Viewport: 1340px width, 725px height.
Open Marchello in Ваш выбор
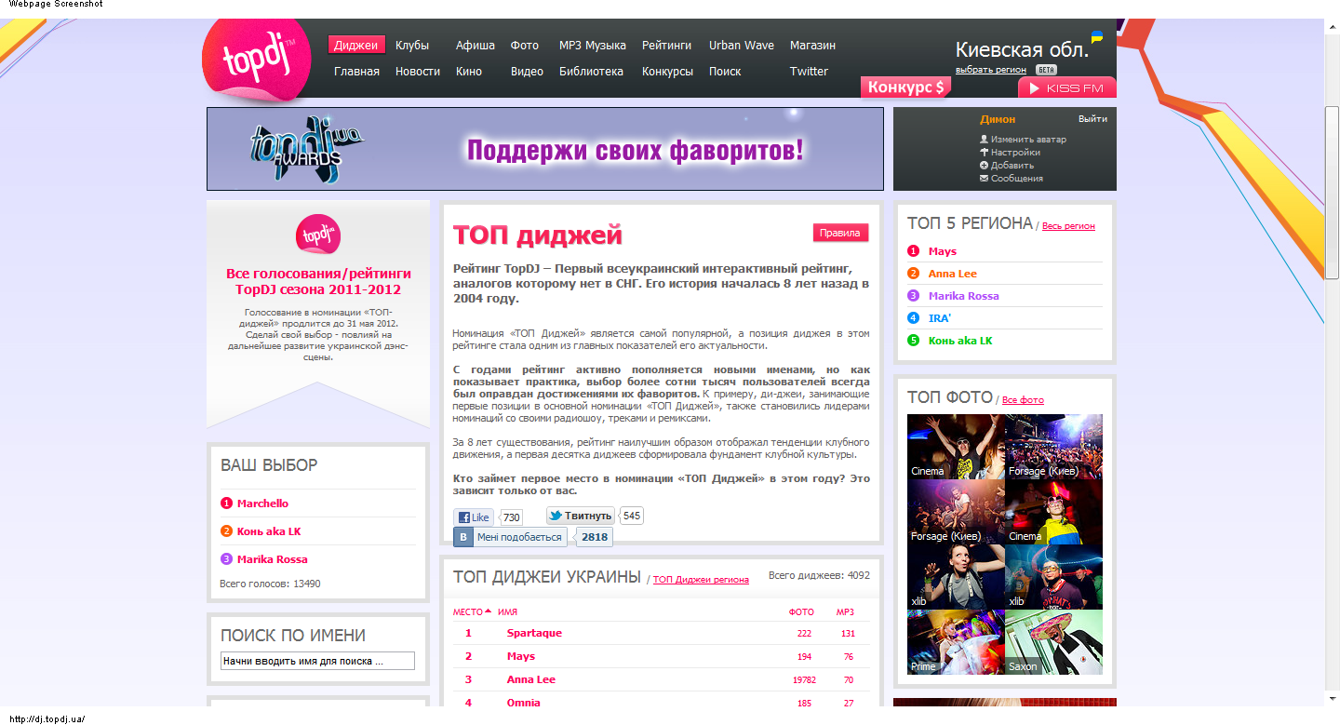pos(262,503)
